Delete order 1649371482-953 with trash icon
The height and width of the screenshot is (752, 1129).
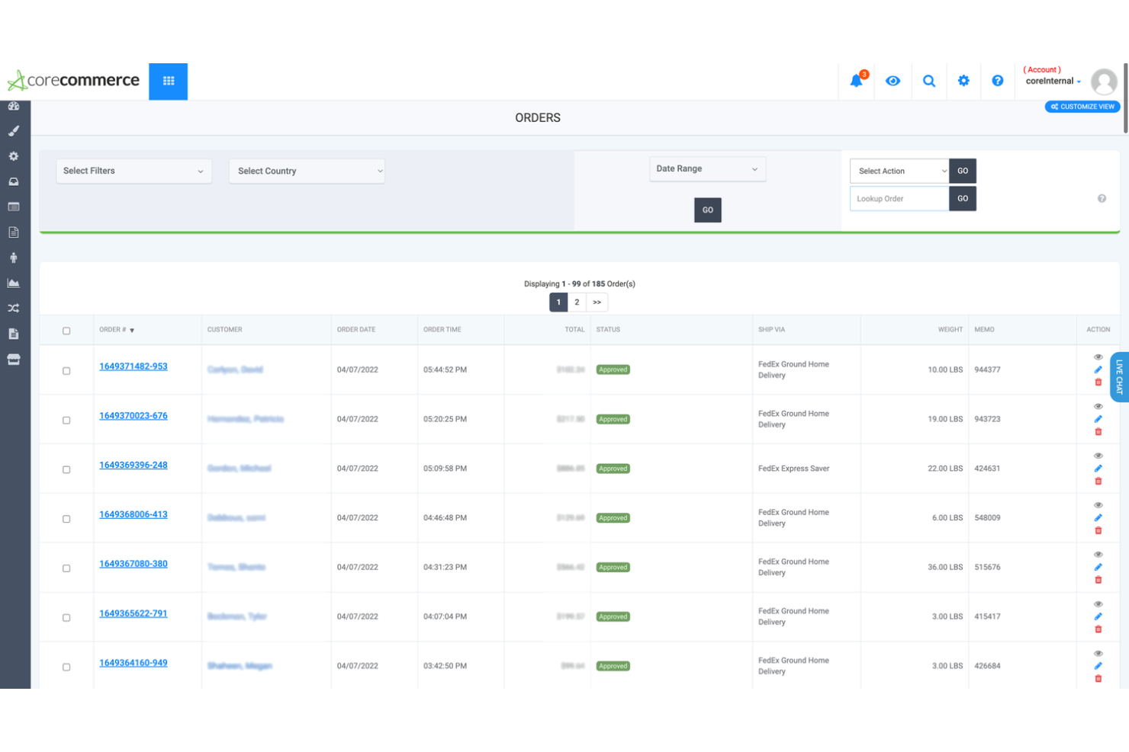click(x=1098, y=382)
